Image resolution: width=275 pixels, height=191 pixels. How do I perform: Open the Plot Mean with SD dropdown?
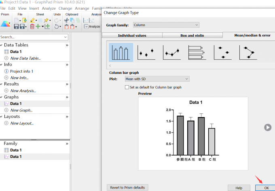click(x=157, y=79)
